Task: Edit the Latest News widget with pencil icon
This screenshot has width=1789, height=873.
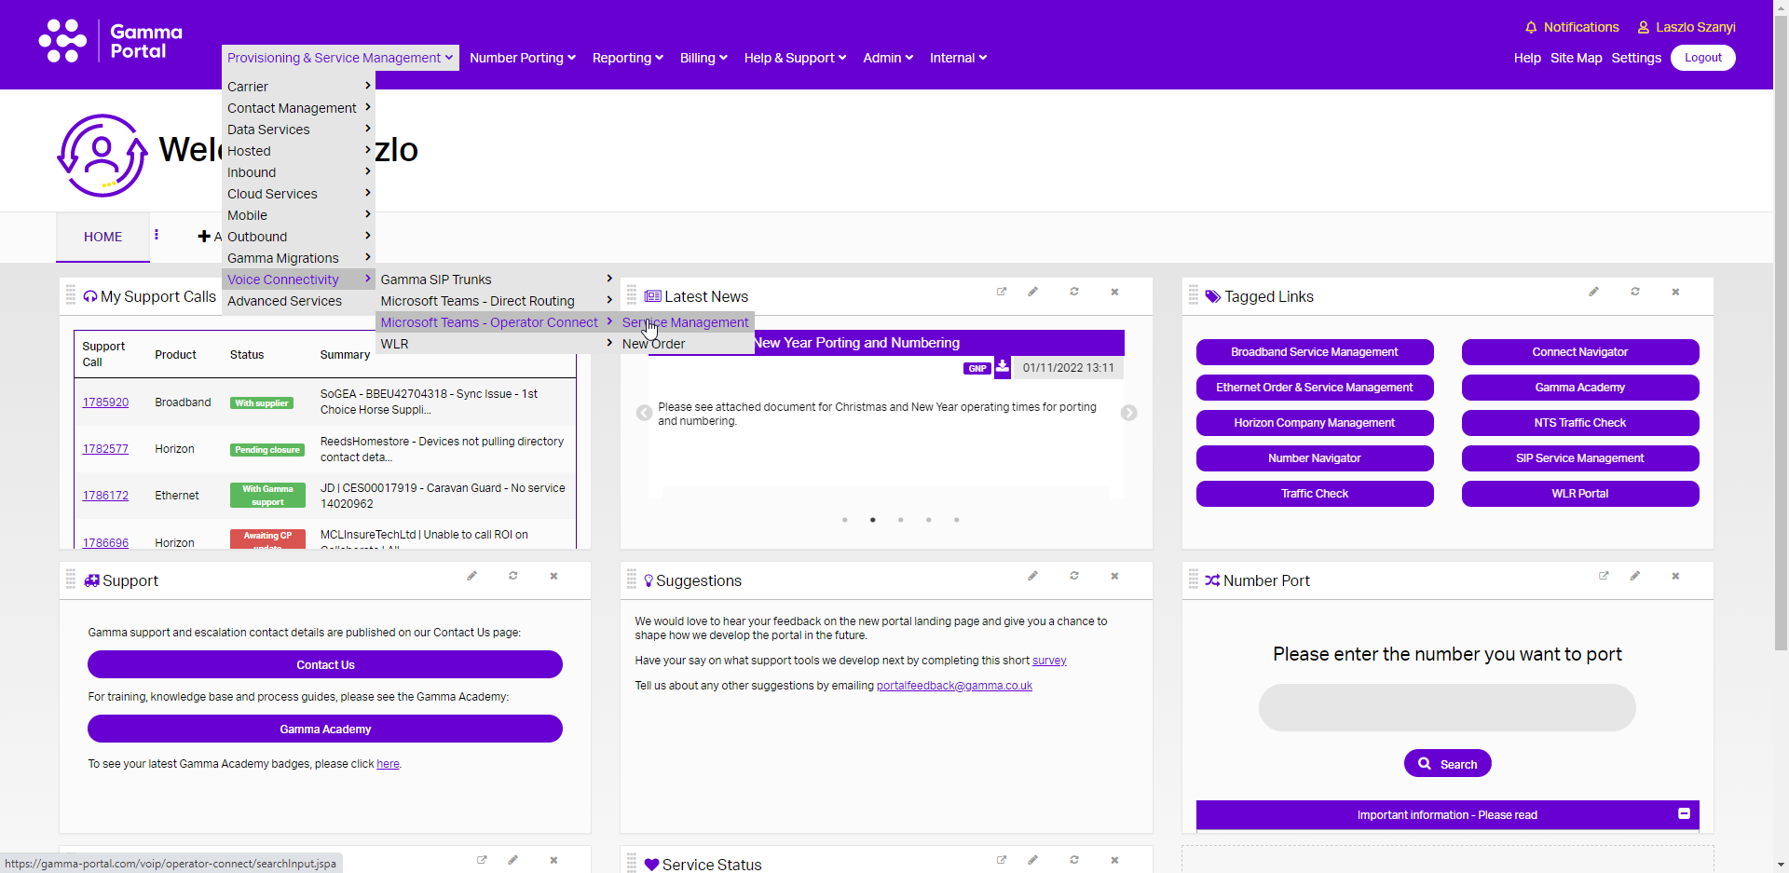Action: [x=1032, y=292]
